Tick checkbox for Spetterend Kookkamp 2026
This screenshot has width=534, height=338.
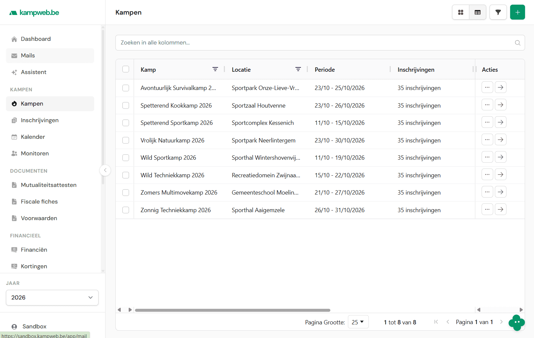126,106
